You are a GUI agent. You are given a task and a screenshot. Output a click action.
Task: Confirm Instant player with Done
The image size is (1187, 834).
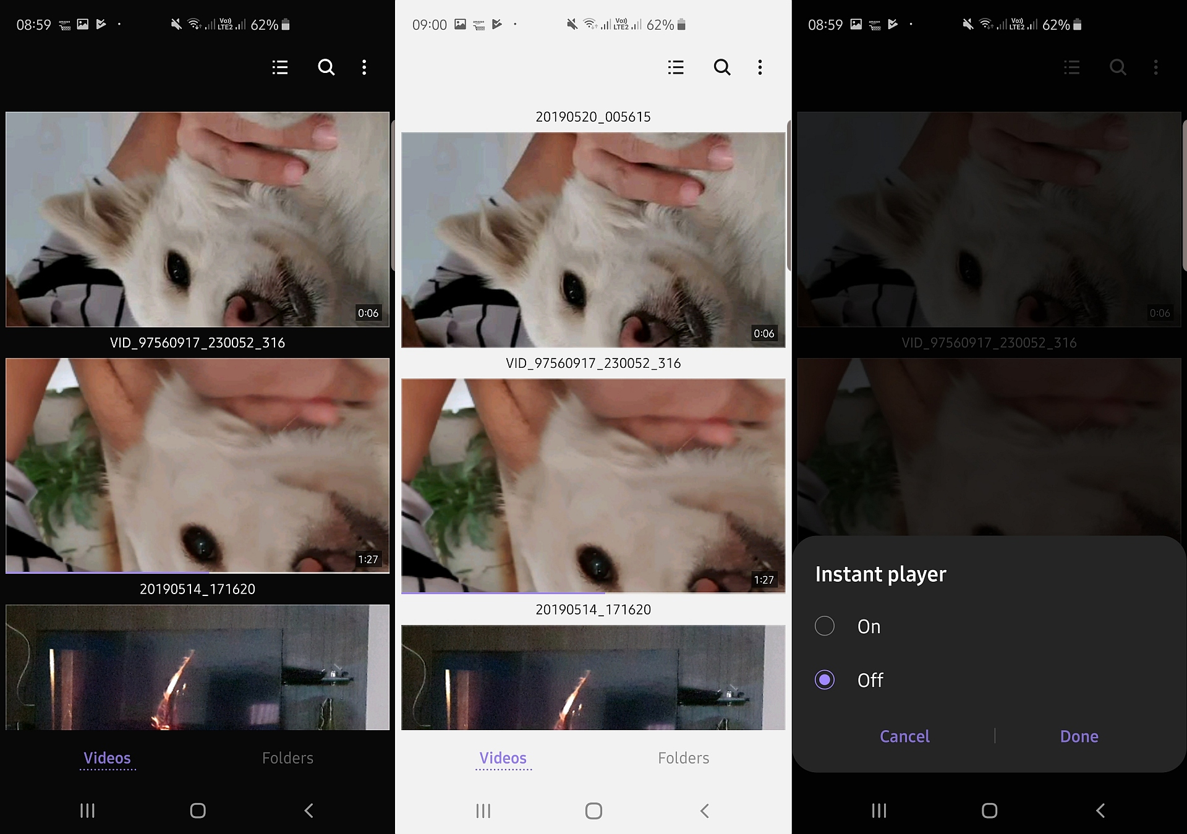pos(1079,736)
